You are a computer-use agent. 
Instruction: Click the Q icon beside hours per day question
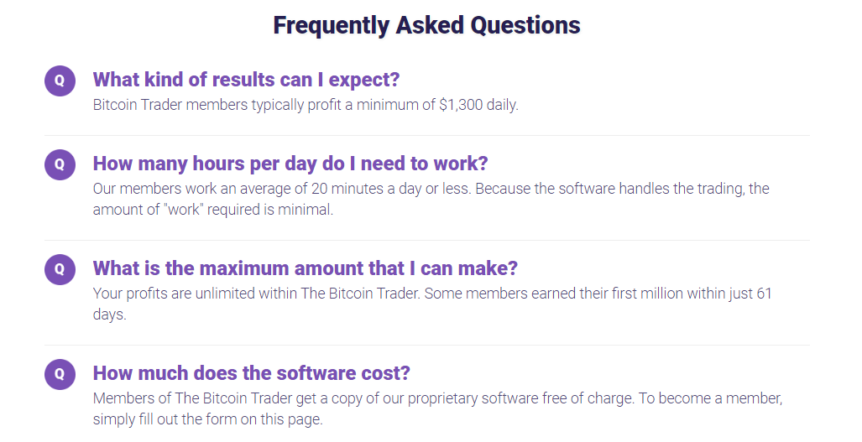[x=60, y=164]
